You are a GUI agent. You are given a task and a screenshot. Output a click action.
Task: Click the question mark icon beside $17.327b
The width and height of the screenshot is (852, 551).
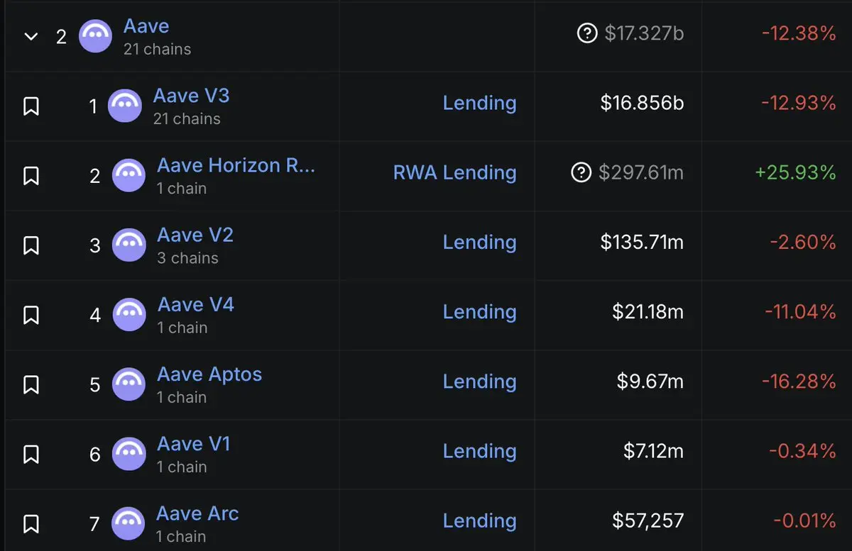tap(587, 33)
